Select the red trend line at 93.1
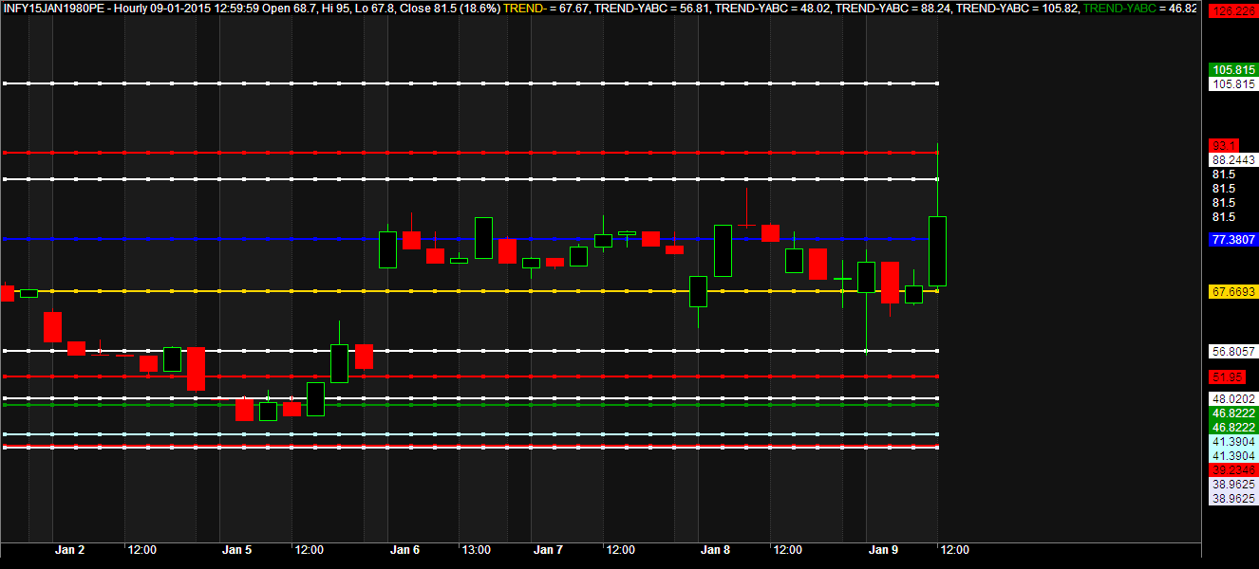This screenshot has width=1259, height=569. click(471, 152)
